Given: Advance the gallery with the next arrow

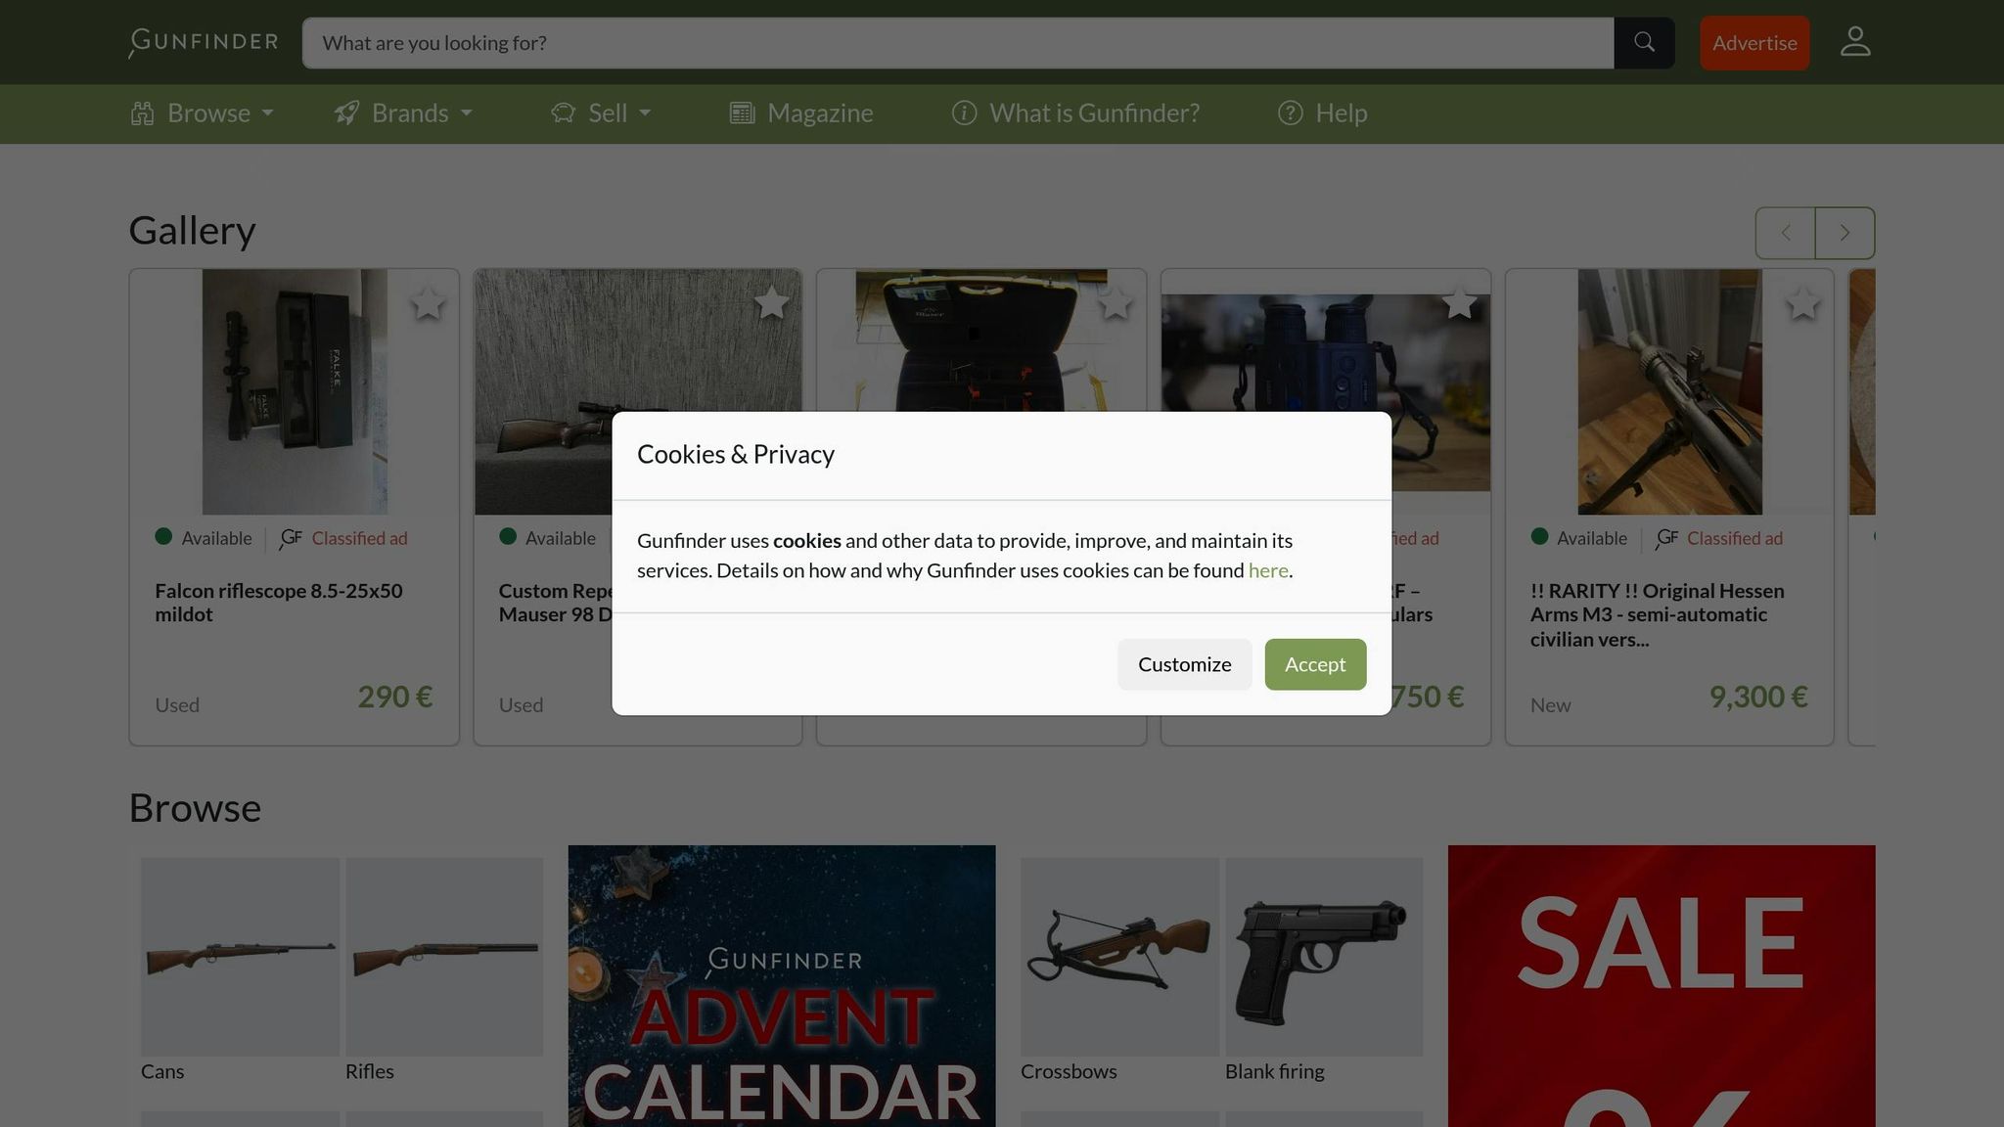Looking at the screenshot, I should click(x=1844, y=233).
